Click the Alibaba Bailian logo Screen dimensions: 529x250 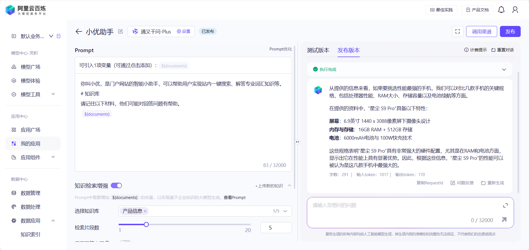[25, 10]
